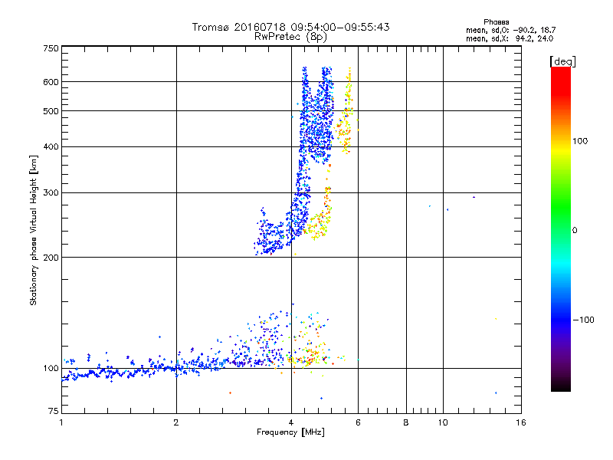Viewport: 613px width, 460px height.
Task: Click the colorbar's -100 degree label
Action: pos(583,320)
